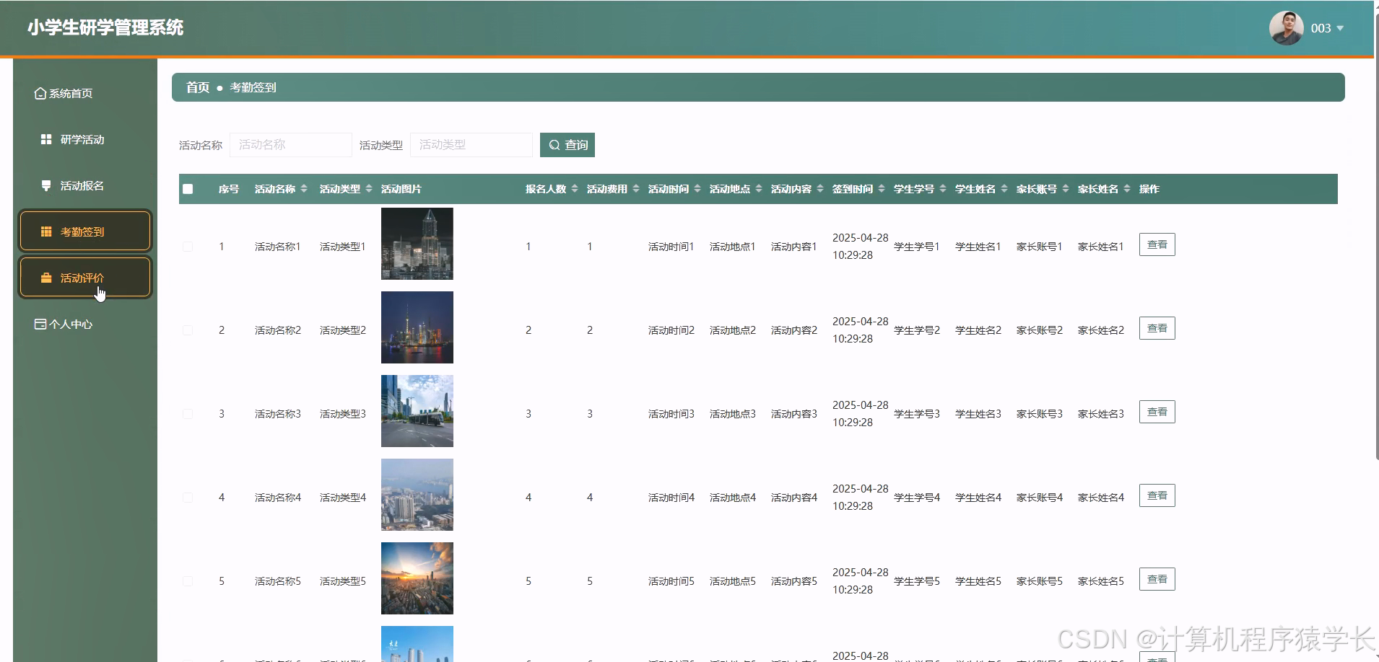1379x662 pixels.
Task: Check the checkbox for row 活动名称1
Action: (x=188, y=247)
